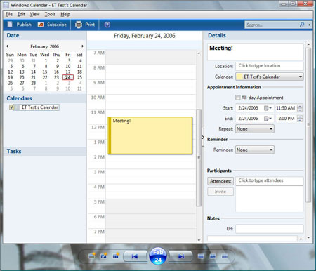Select date 28 in mini calendar

pyautogui.click(x=34, y=83)
